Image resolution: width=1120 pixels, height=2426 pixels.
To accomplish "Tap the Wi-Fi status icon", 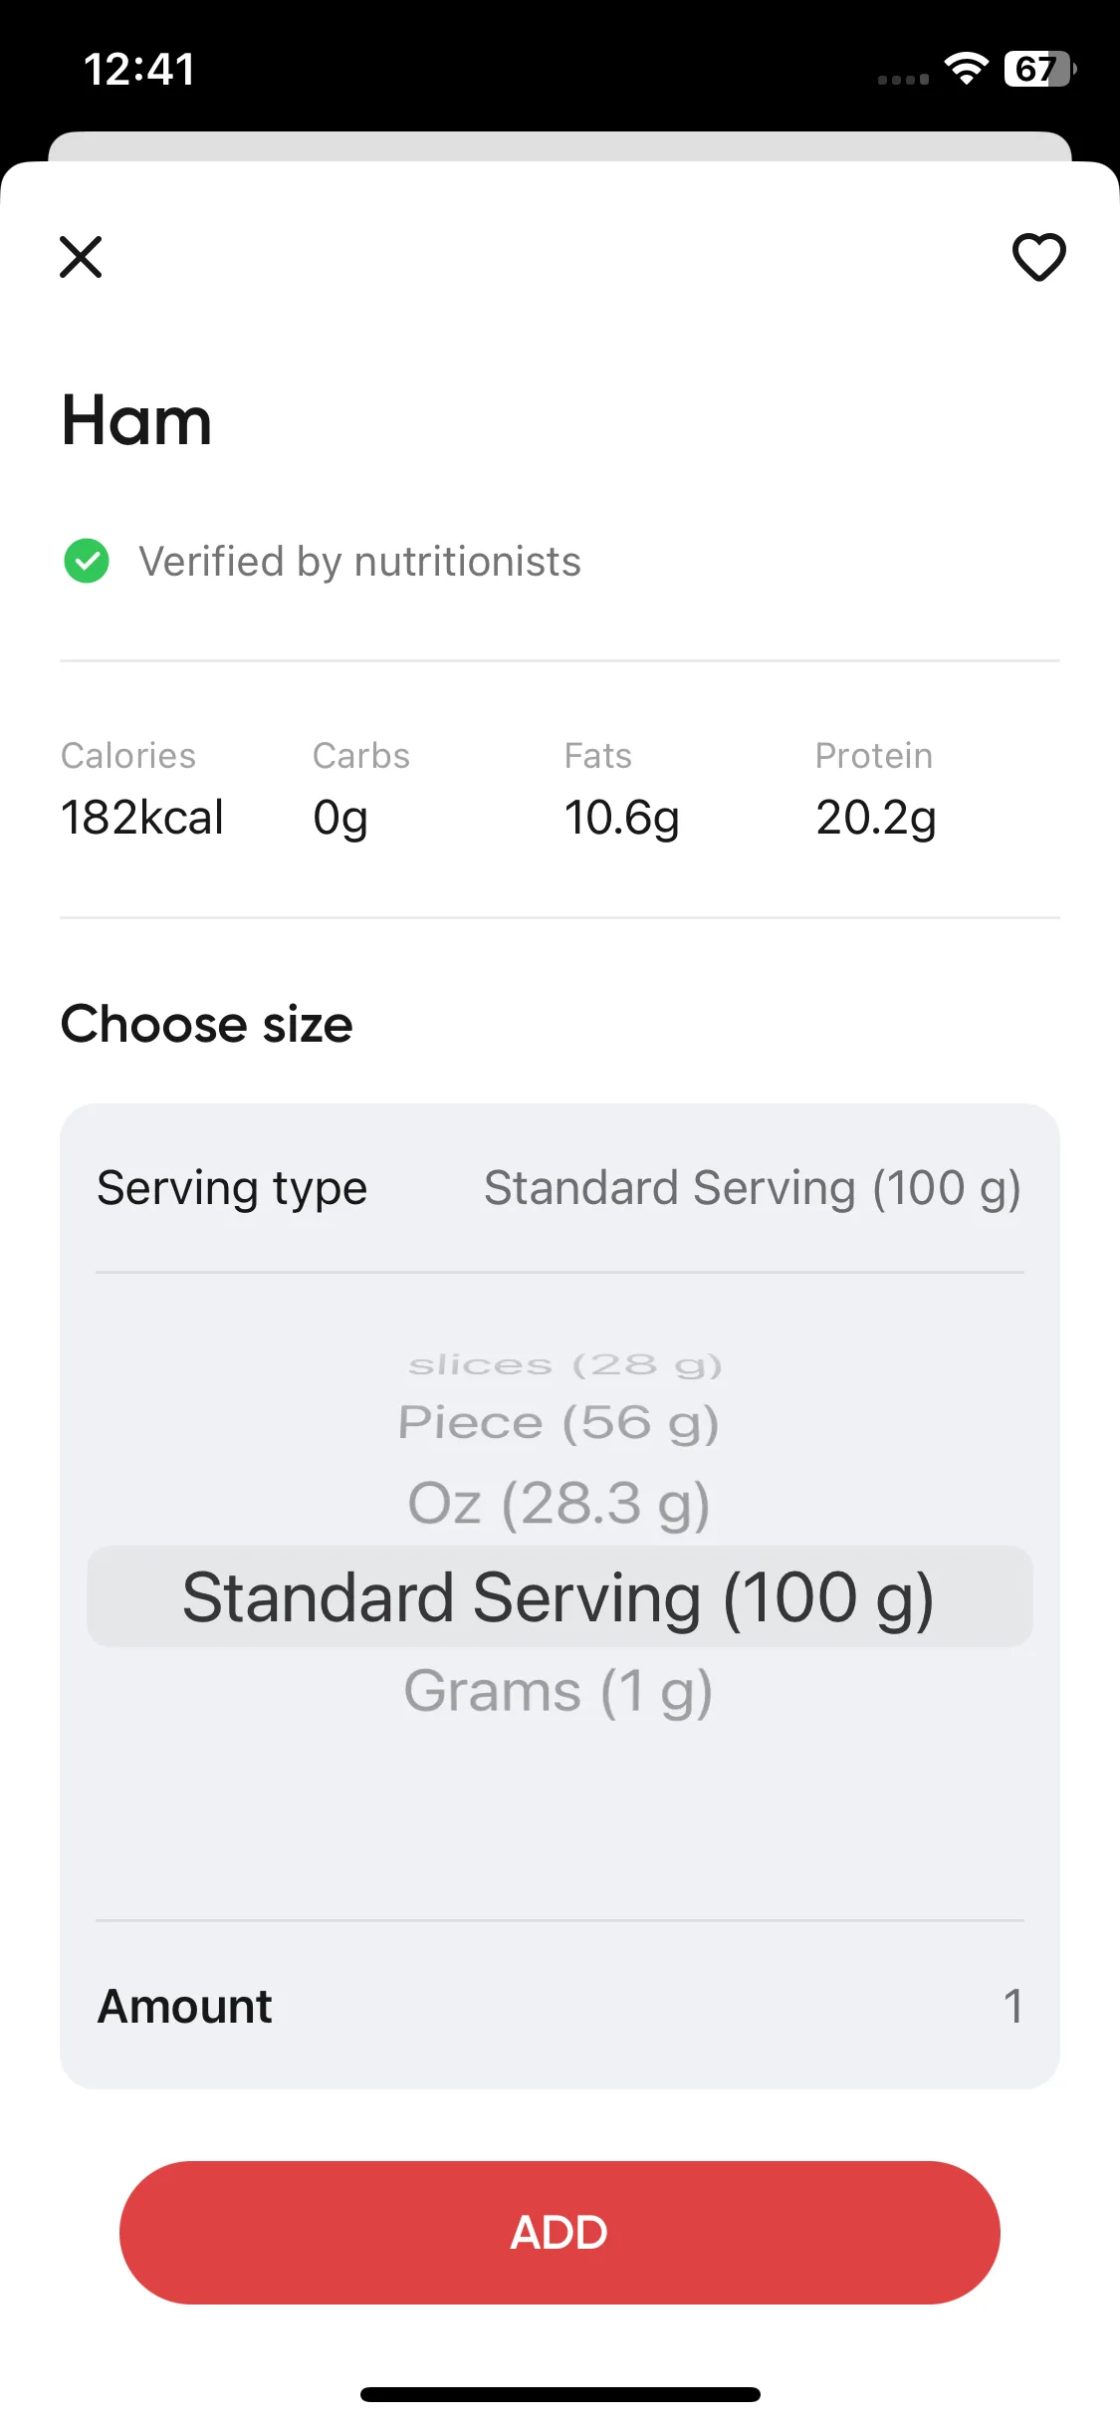I will [966, 69].
